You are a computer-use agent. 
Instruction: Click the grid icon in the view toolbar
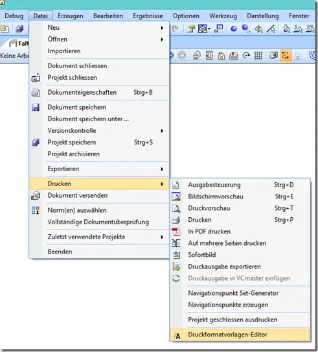(258, 56)
